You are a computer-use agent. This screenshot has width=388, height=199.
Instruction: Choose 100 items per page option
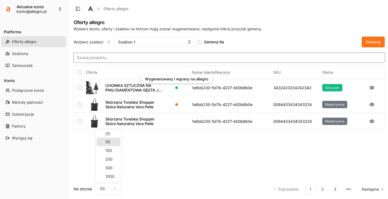pos(109,151)
